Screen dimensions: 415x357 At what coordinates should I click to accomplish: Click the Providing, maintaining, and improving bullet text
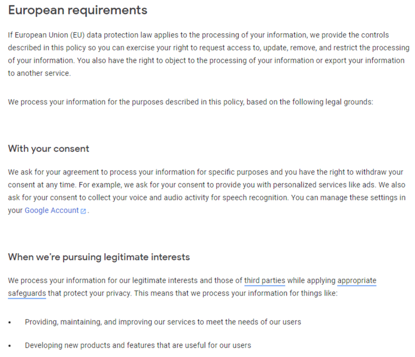(x=163, y=322)
